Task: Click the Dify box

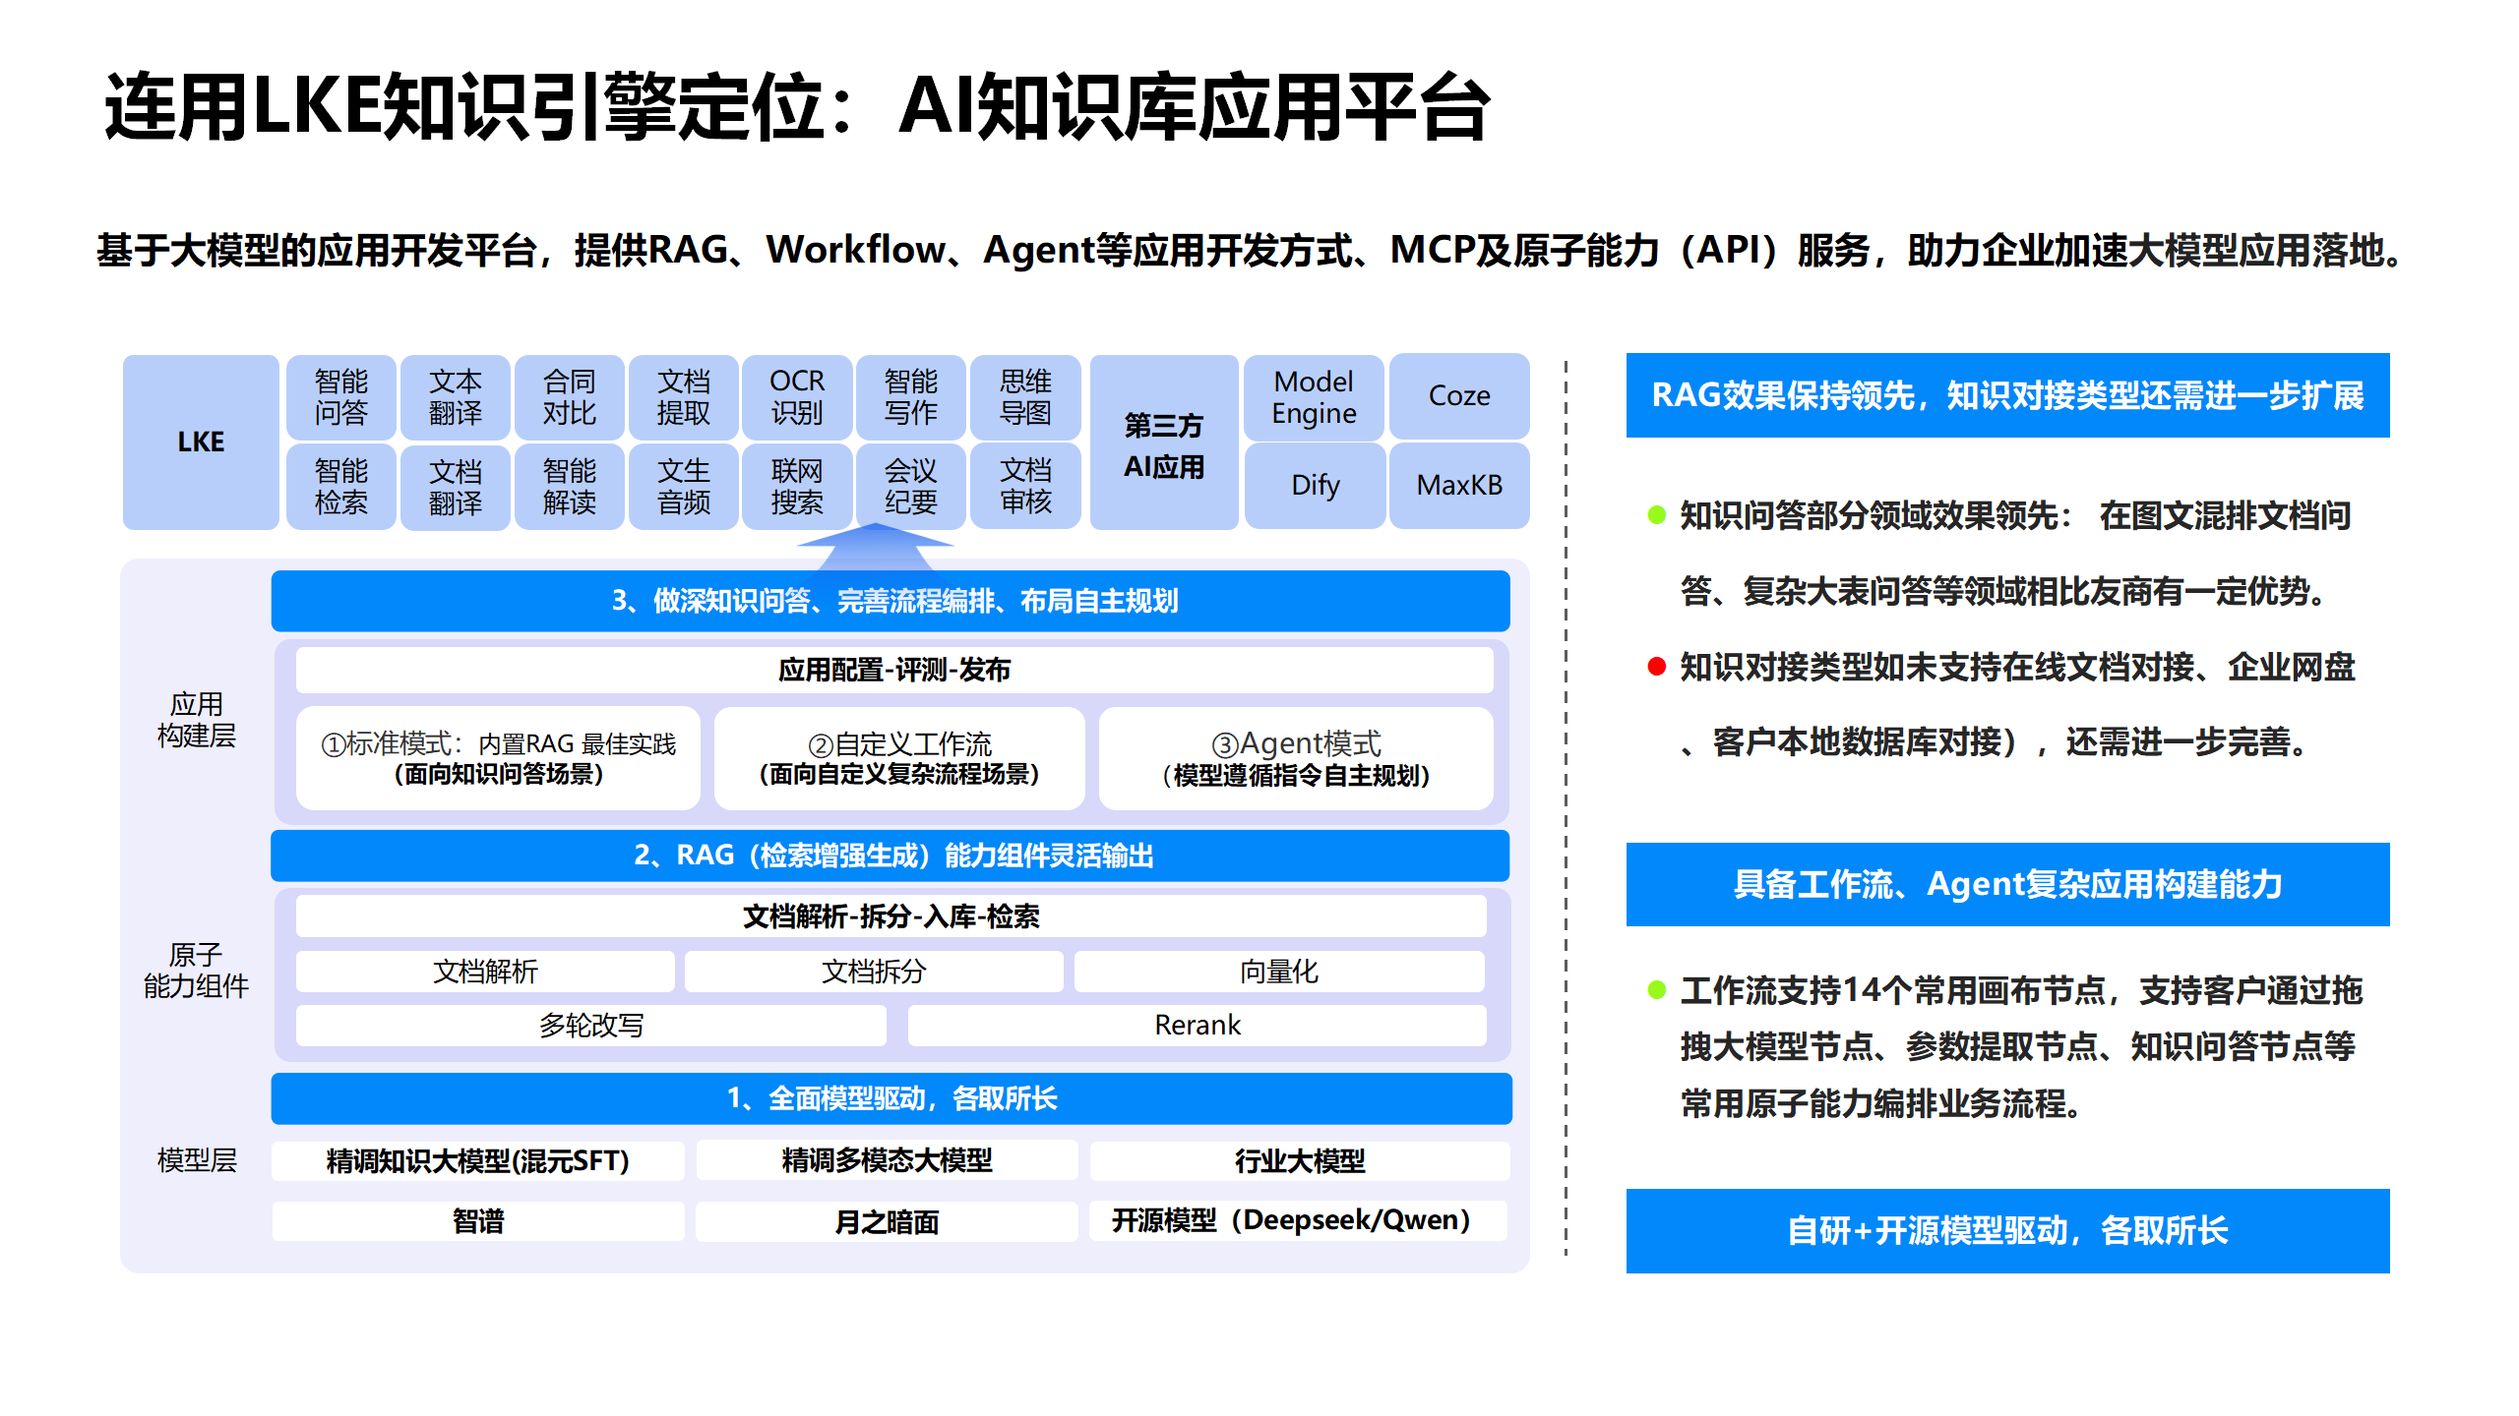Action: tap(1315, 486)
